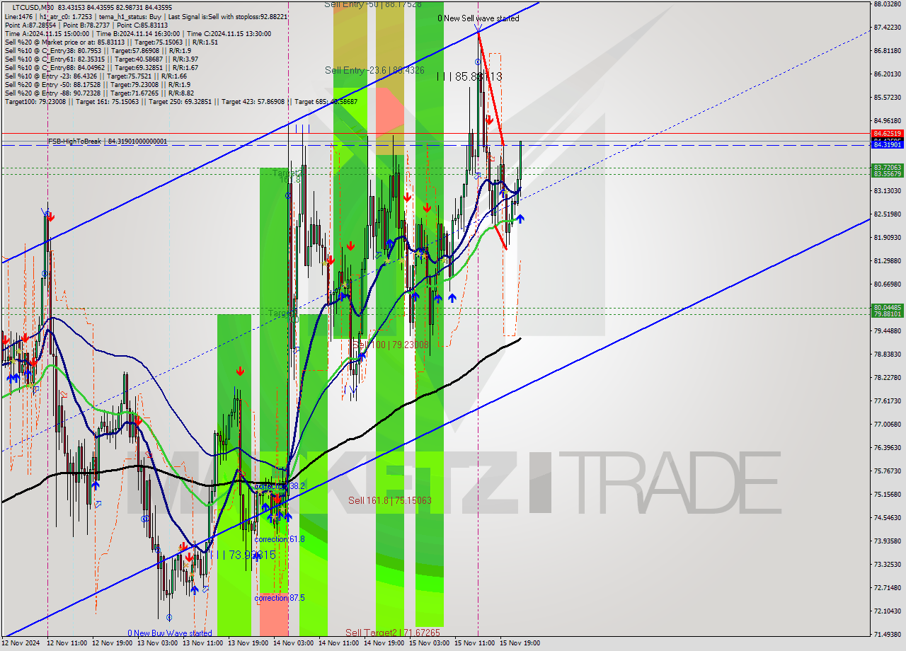Click the green 80.04485 price tag
This screenshot has height=651, width=906.
[x=887, y=307]
